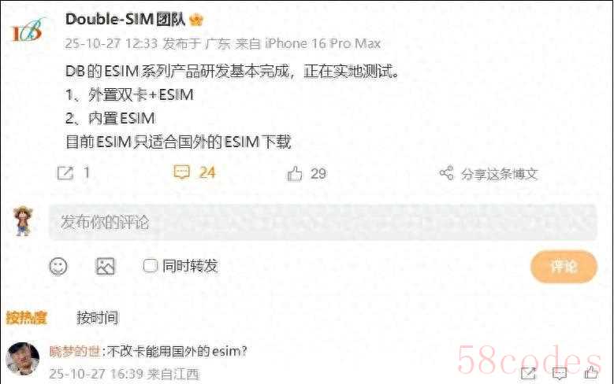Click the Double-SIM team avatar logo
614x384 pixels.
point(28,30)
